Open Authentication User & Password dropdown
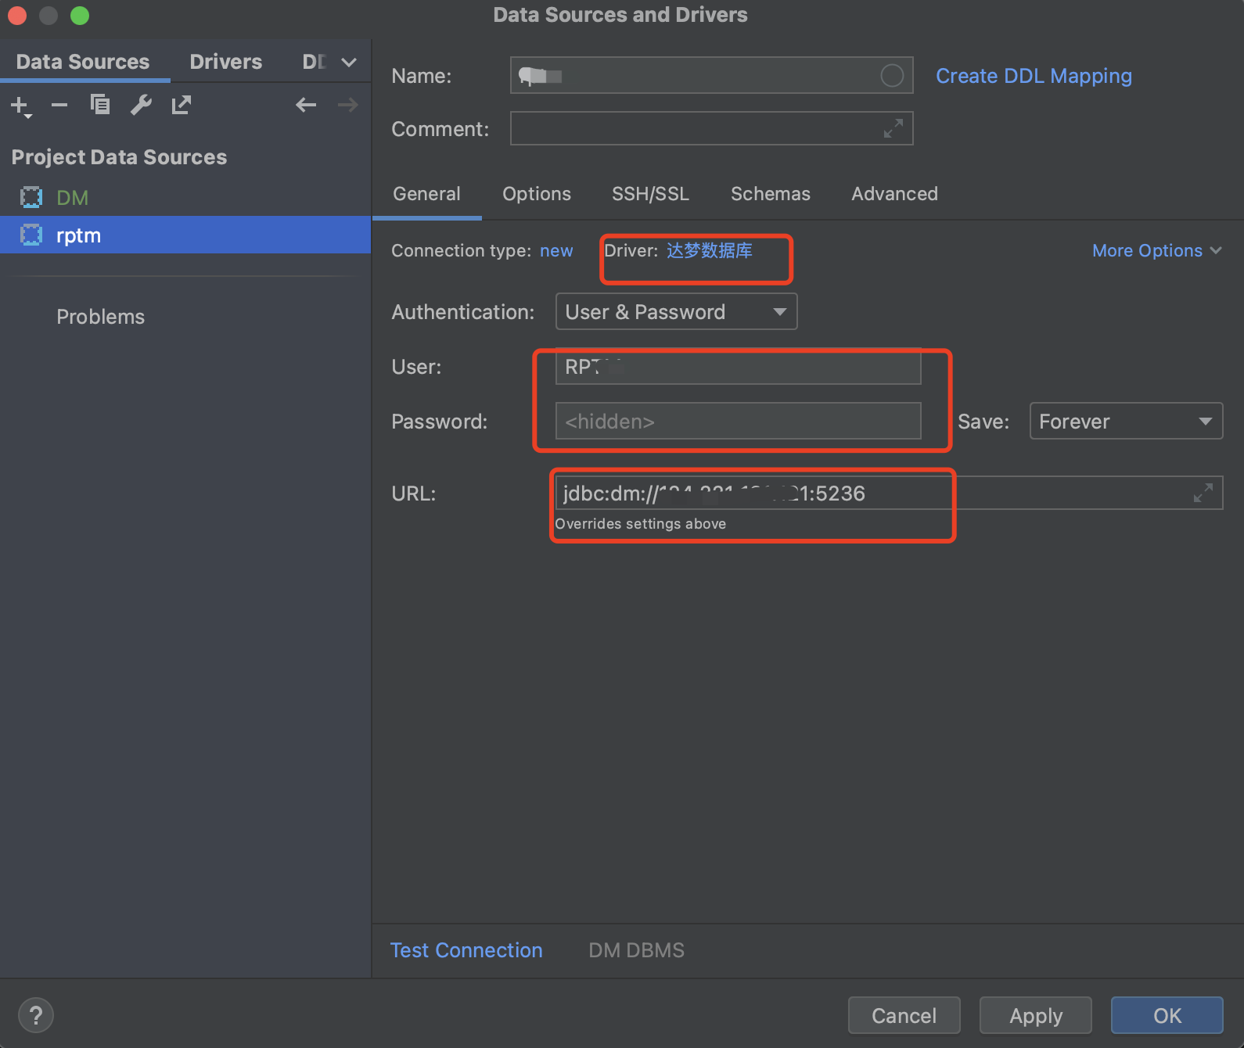This screenshot has height=1048, width=1244. tap(676, 311)
